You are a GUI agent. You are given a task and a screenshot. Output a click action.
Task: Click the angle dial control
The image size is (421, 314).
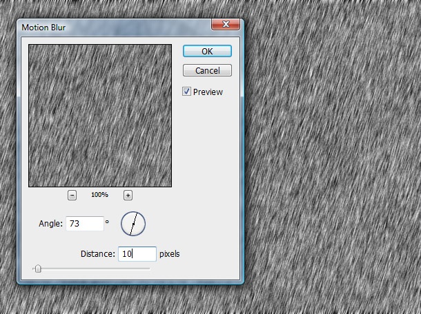click(x=133, y=224)
